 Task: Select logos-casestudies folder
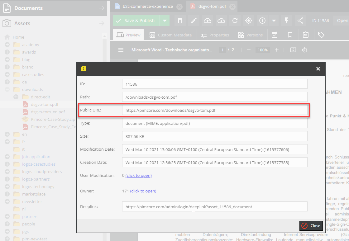click(39, 164)
